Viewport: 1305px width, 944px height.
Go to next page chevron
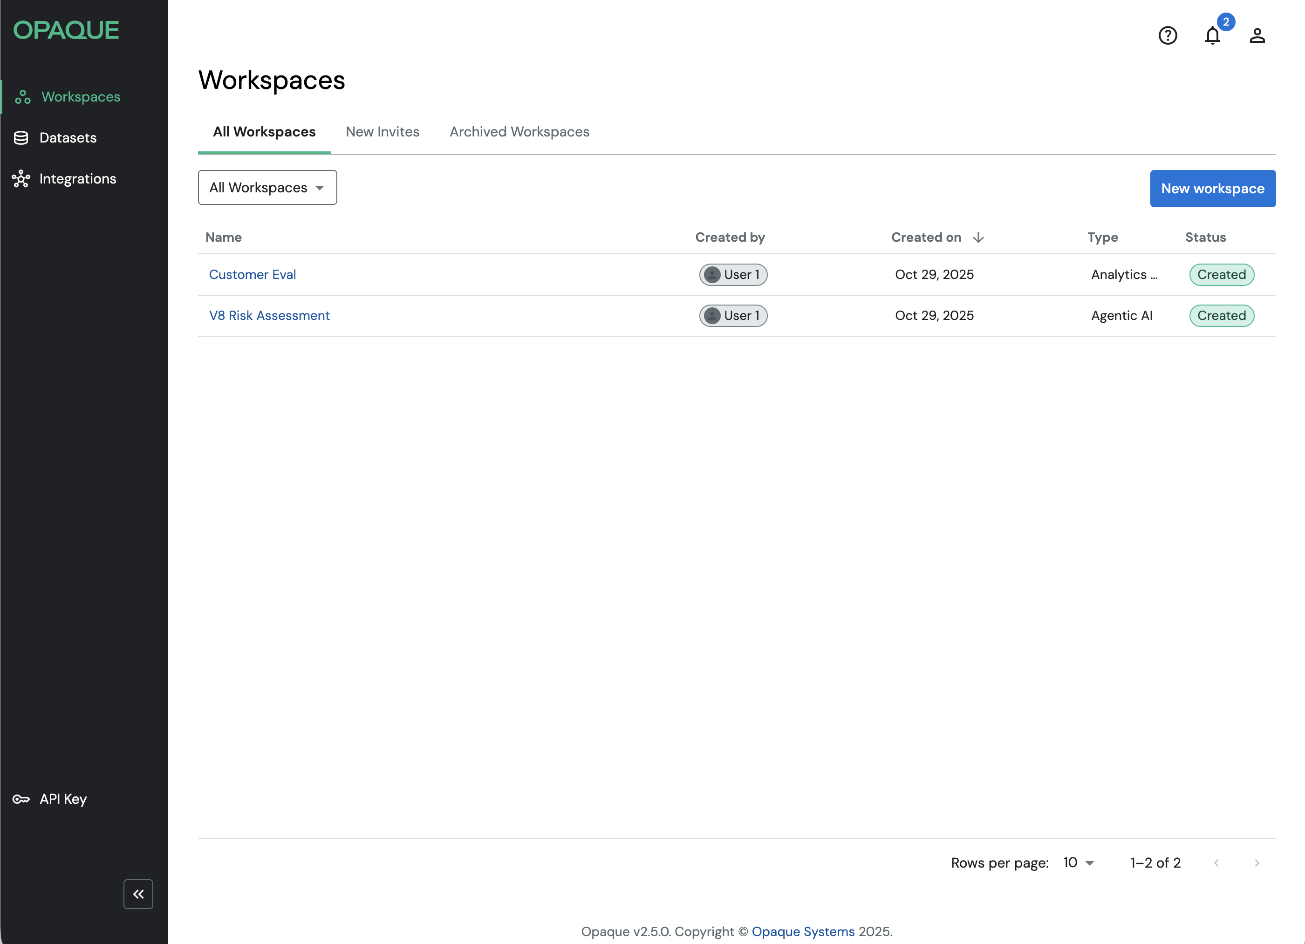point(1257,863)
